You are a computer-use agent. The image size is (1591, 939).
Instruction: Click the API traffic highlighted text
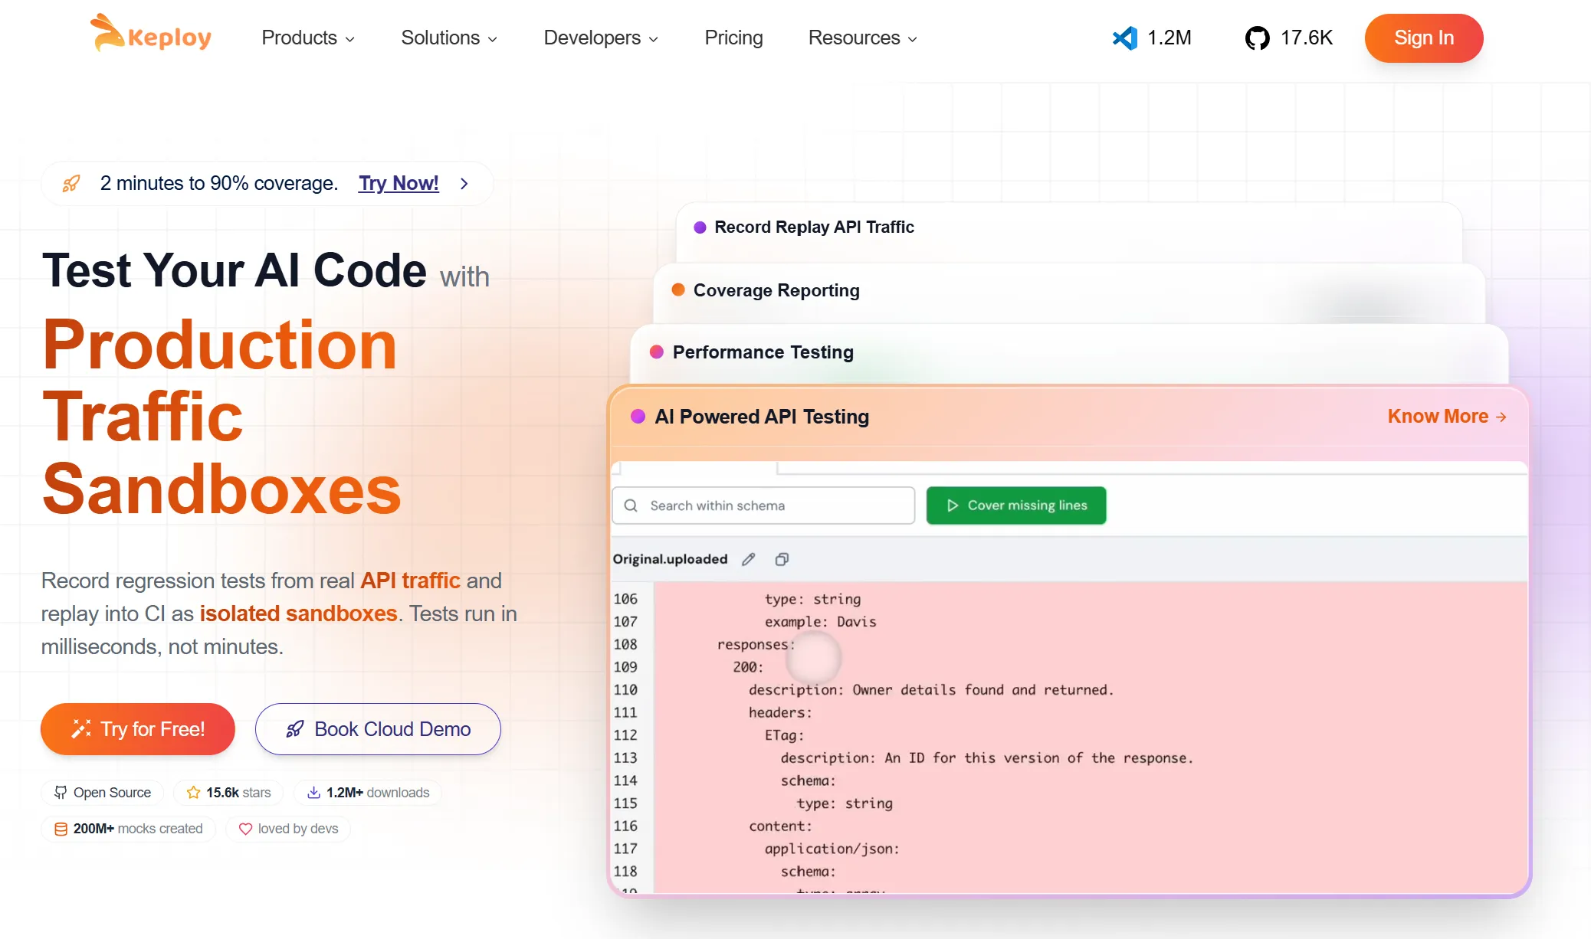tap(410, 581)
